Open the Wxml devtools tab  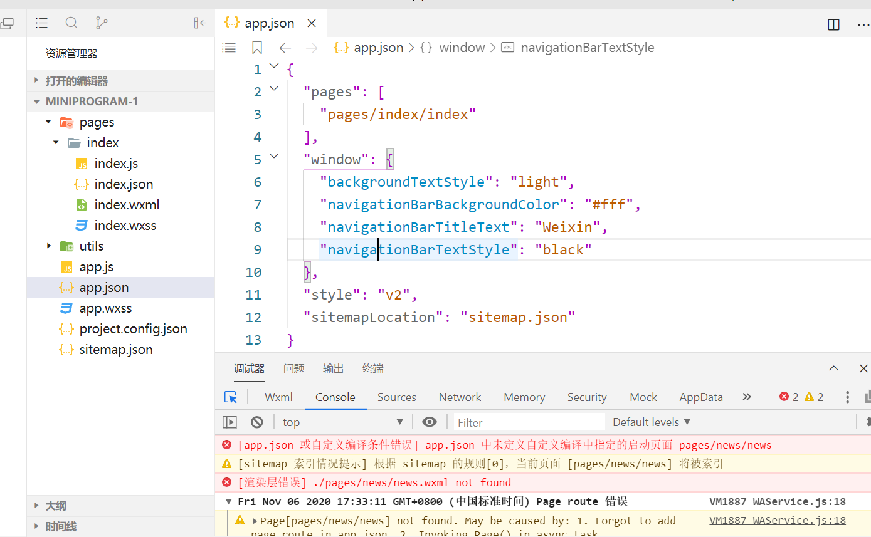click(278, 397)
